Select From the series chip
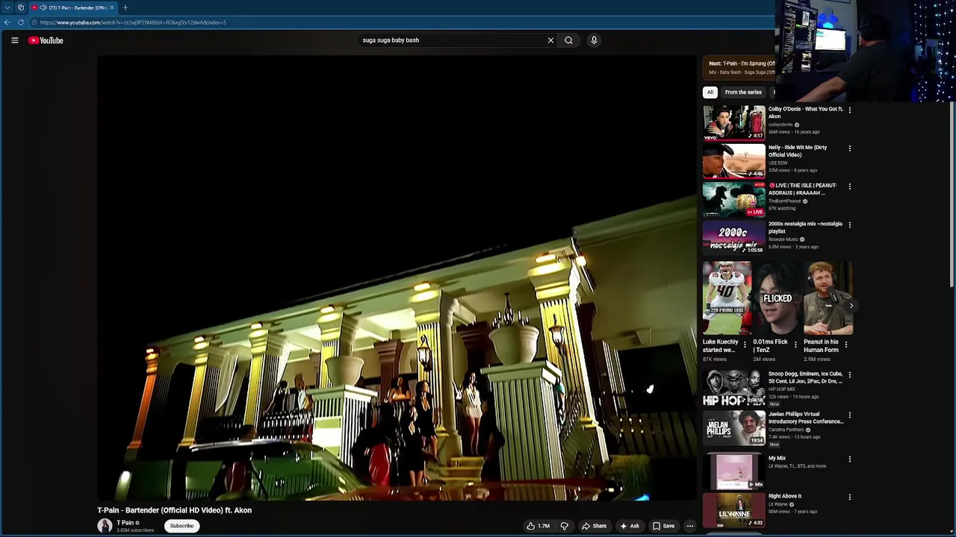Image resolution: width=956 pixels, height=537 pixels. tap(743, 92)
